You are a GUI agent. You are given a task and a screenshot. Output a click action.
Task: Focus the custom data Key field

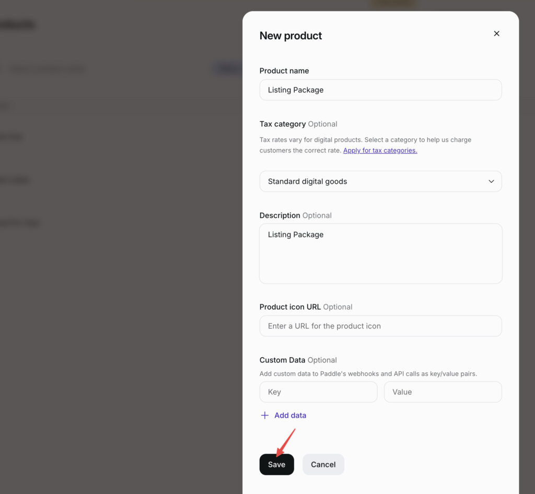point(318,392)
